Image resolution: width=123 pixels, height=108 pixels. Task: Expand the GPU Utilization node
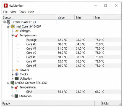(12, 96)
